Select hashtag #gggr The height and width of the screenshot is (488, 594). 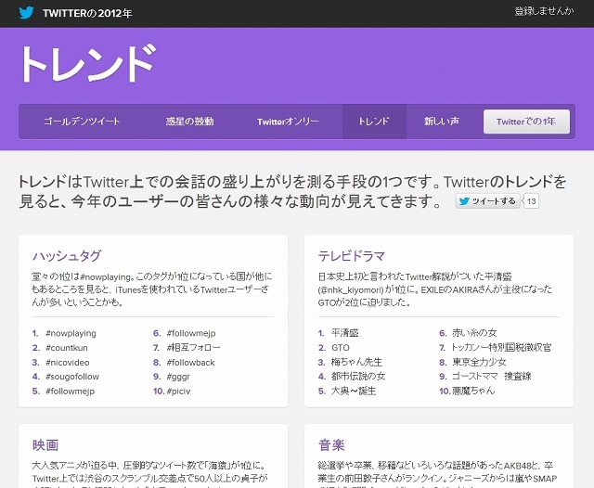pyautogui.click(x=178, y=377)
